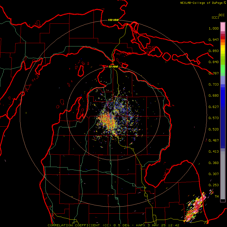Screen dimensions: 227x227
Task: Click the 0.467 scale value
Action: click(x=214, y=140)
